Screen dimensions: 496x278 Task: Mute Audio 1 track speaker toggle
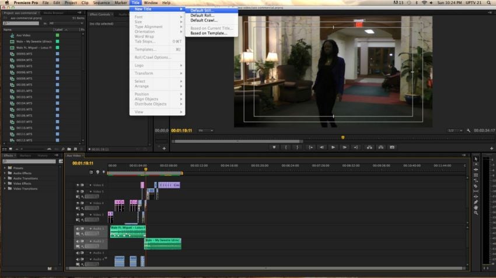(78, 228)
